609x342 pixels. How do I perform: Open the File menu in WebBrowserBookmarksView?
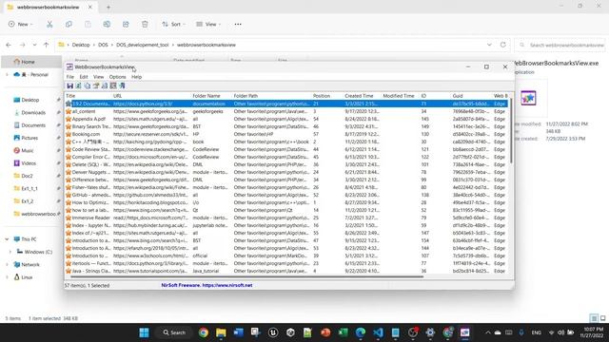click(69, 77)
